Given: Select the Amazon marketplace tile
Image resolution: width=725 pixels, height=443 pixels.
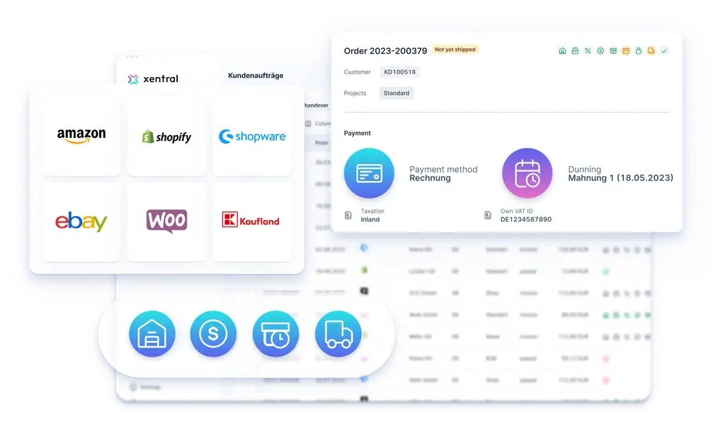Looking at the screenshot, I should (x=81, y=137).
